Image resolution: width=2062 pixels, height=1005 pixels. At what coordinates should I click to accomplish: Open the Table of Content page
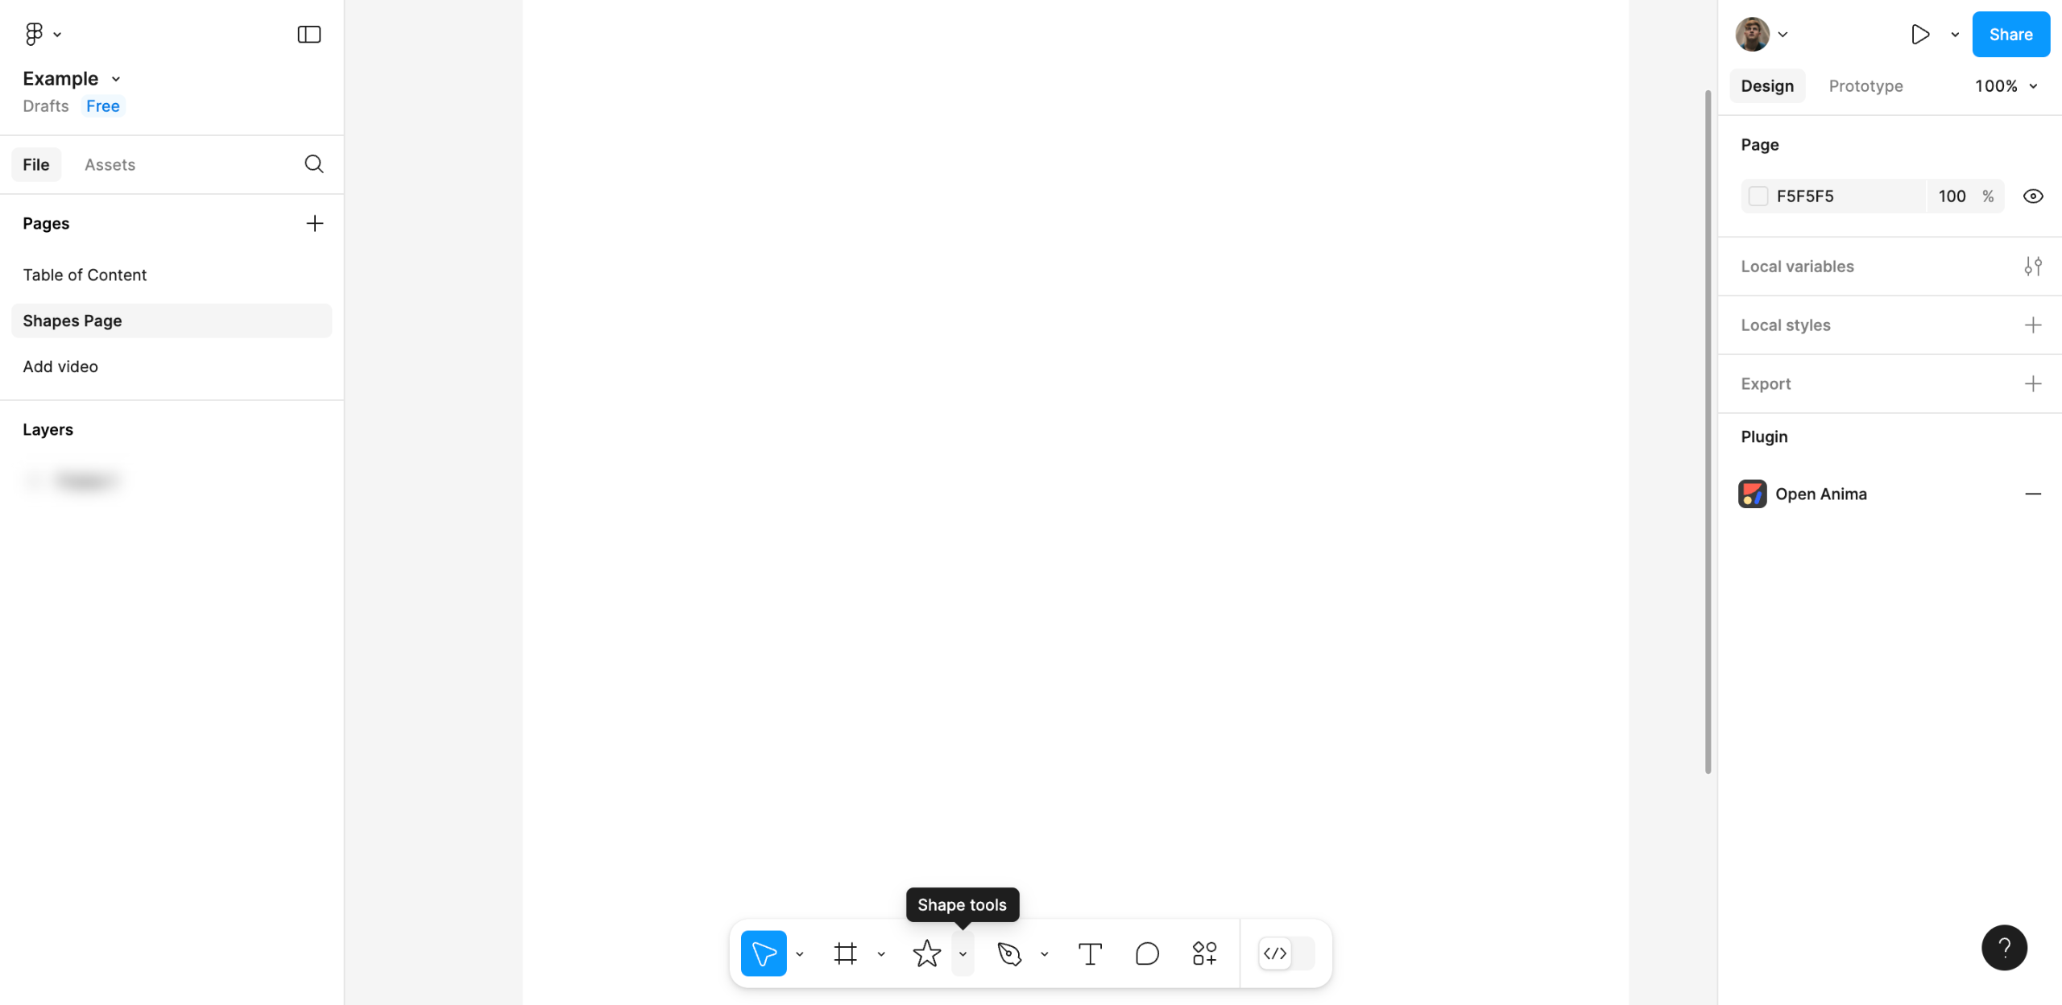coord(85,275)
